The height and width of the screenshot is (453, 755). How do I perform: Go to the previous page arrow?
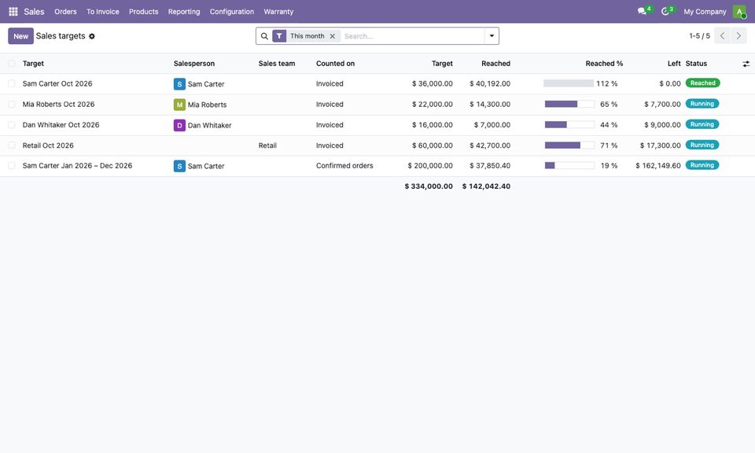[722, 36]
